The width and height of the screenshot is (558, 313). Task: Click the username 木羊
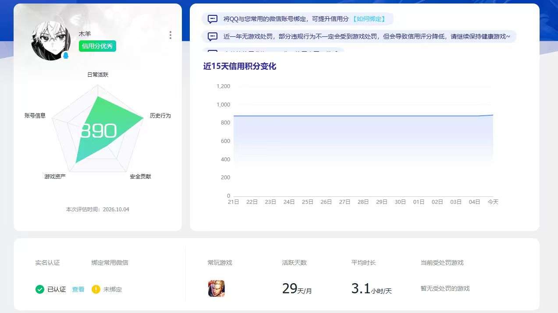coord(85,34)
